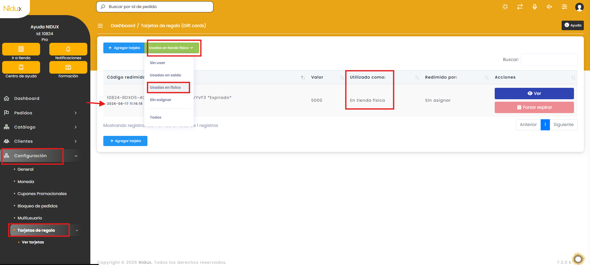The image size is (590, 265).
Task: Click the Pedidos flag icon in sidebar
Action: click(x=6, y=113)
